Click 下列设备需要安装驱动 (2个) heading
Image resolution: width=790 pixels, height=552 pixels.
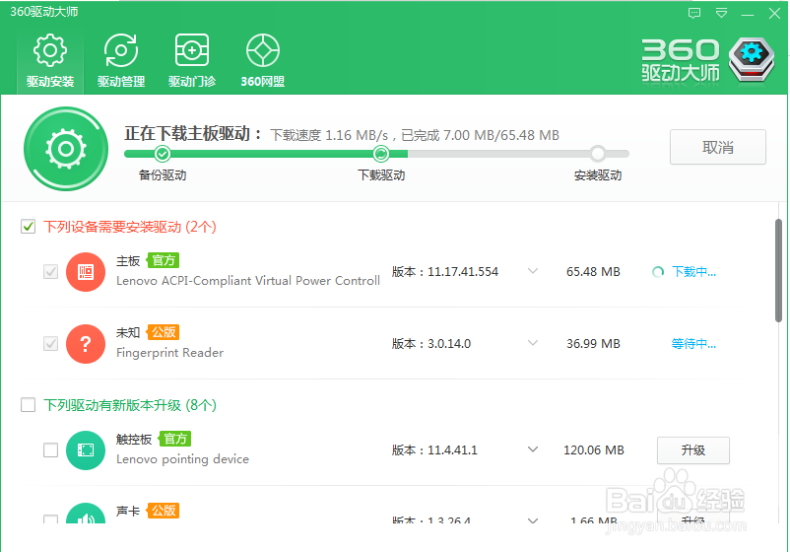click(130, 227)
